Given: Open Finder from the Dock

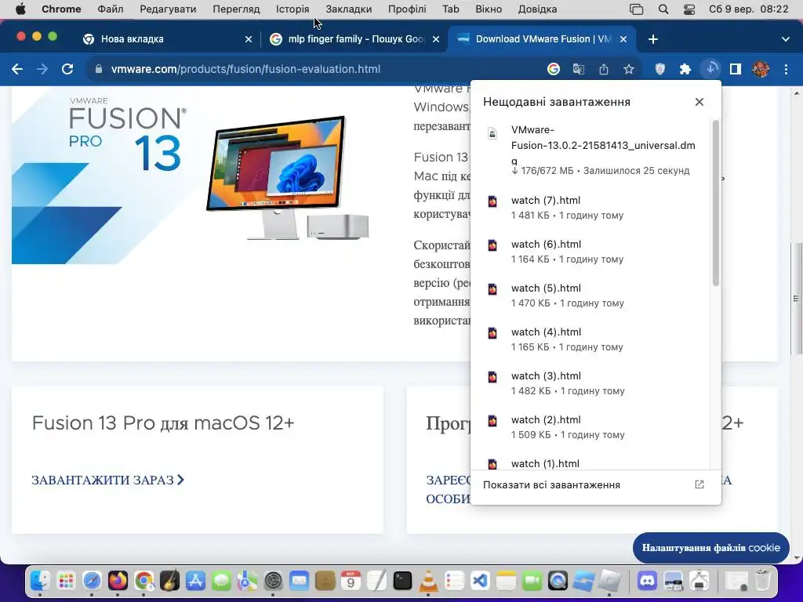Looking at the screenshot, I should click(x=40, y=581).
